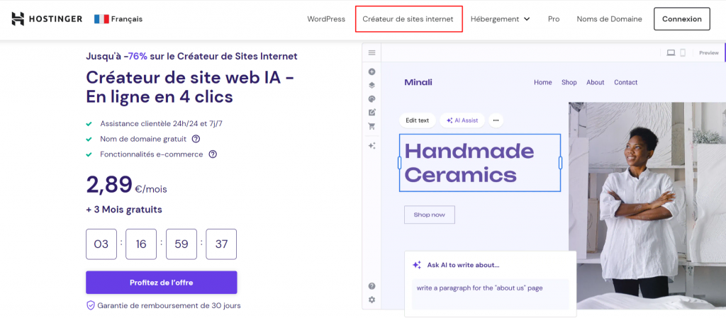Open the help question mark in editor sidebar
Viewport: 726px width, 318px height.
click(x=372, y=286)
